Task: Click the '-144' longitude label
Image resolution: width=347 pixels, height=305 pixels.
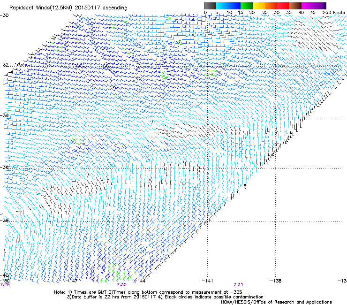Action: 140,281
